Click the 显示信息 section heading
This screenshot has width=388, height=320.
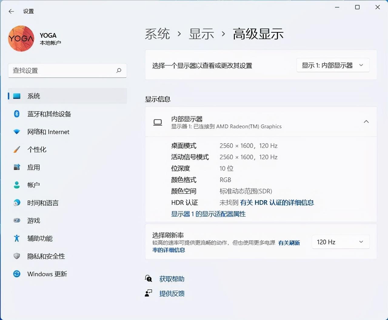[158, 99]
